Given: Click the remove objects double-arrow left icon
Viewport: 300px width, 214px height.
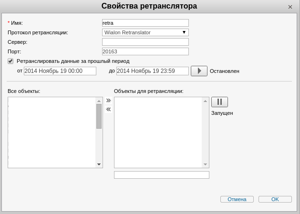Looking at the screenshot, I should click(108, 109).
